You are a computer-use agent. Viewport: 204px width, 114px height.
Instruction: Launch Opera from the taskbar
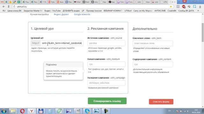pyautogui.click(x=22, y=111)
